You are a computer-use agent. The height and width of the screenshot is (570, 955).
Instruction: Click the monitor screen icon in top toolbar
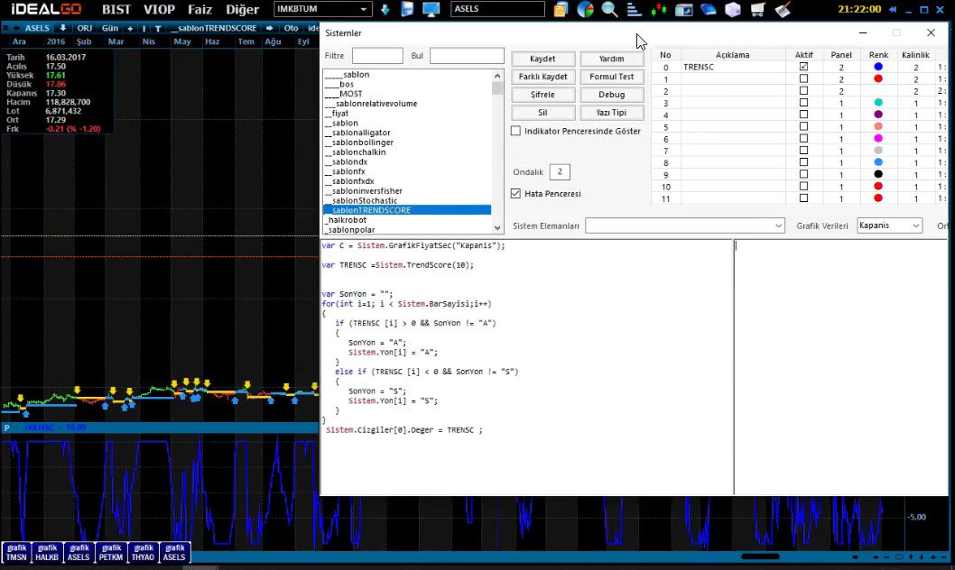pyautogui.click(x=431, y=9)
